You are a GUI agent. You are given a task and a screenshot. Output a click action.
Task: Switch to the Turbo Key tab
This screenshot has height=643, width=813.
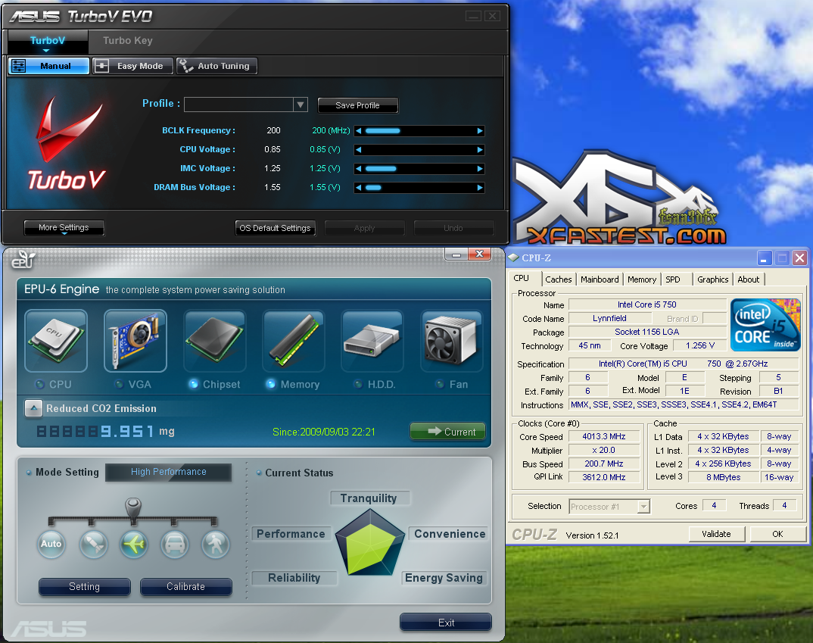coord(127,41)
